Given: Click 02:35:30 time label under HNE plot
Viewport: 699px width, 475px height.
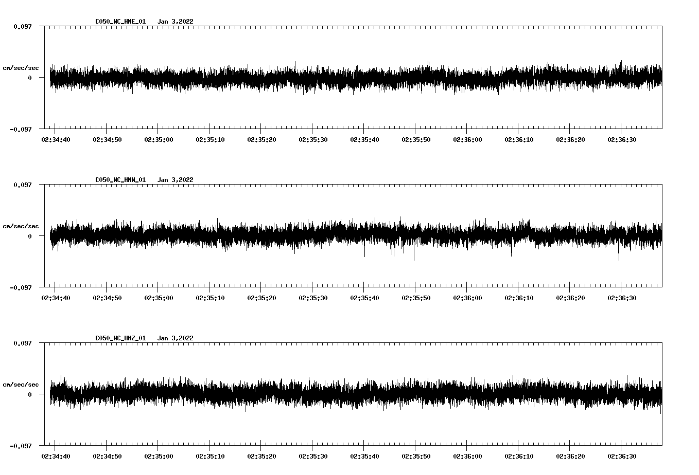Looking at the screenshot, I should click(313, 140).
